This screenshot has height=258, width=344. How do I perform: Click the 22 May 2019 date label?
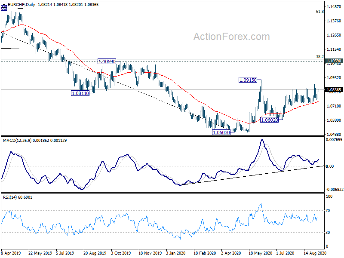pos(40,253)
